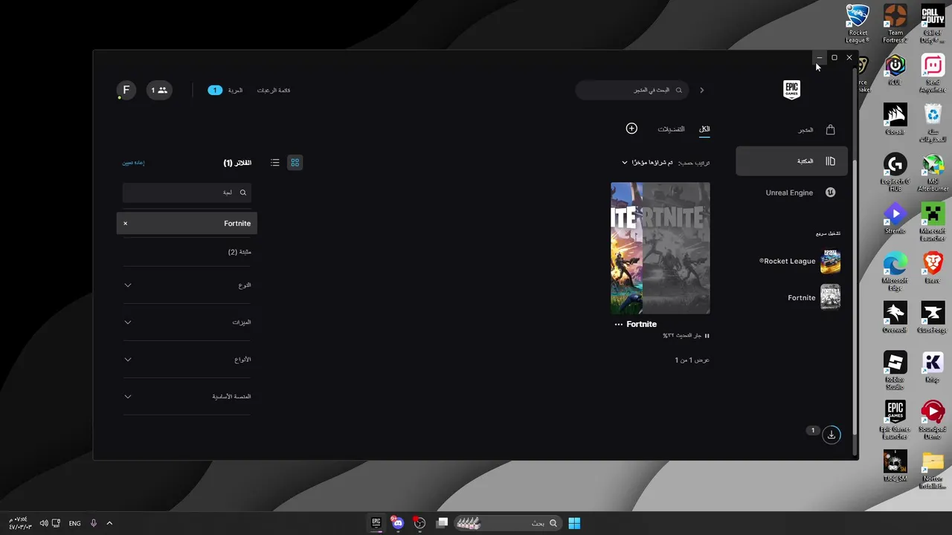Image resolution: width=952 pixels, height=535 pixels.
Task: Open the F profile avatar menu
Action: pyautogui.click(x=126, y=90)
